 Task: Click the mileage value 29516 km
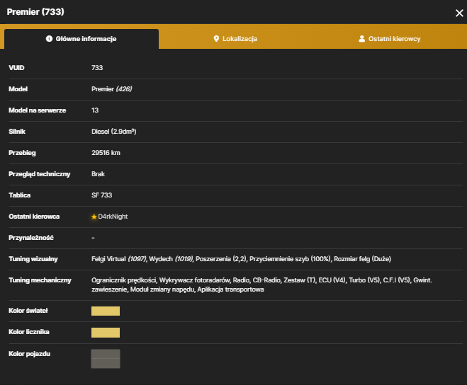[x=106, y=153]
